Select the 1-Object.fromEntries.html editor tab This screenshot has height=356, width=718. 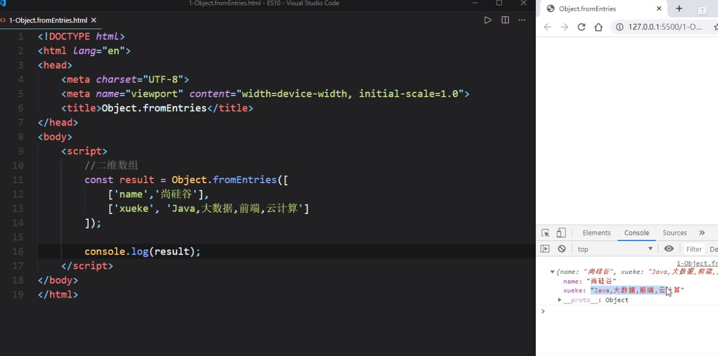click(49, 20)
